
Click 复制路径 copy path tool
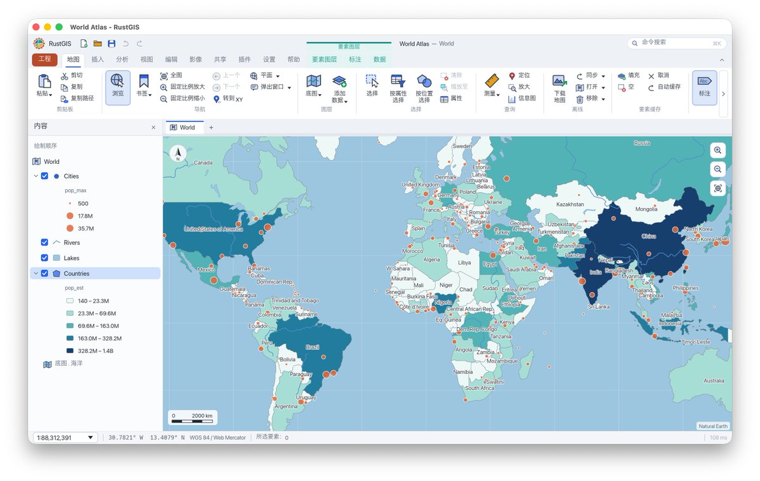click(x=77, y=98)
